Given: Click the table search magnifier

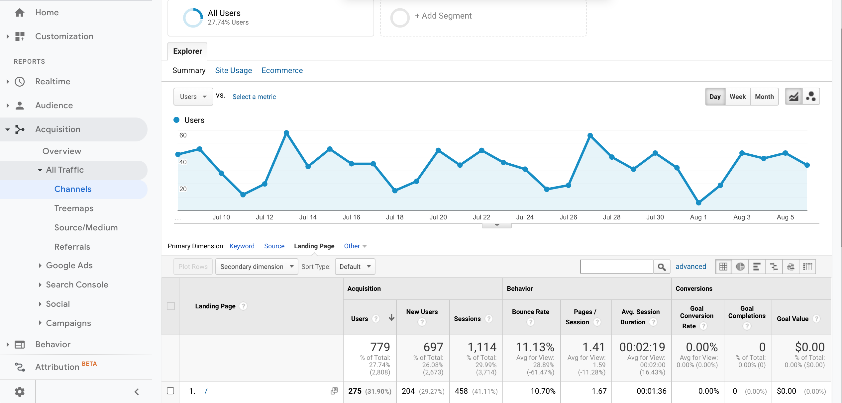Looking at the screenshot, I should pos(662,266).
